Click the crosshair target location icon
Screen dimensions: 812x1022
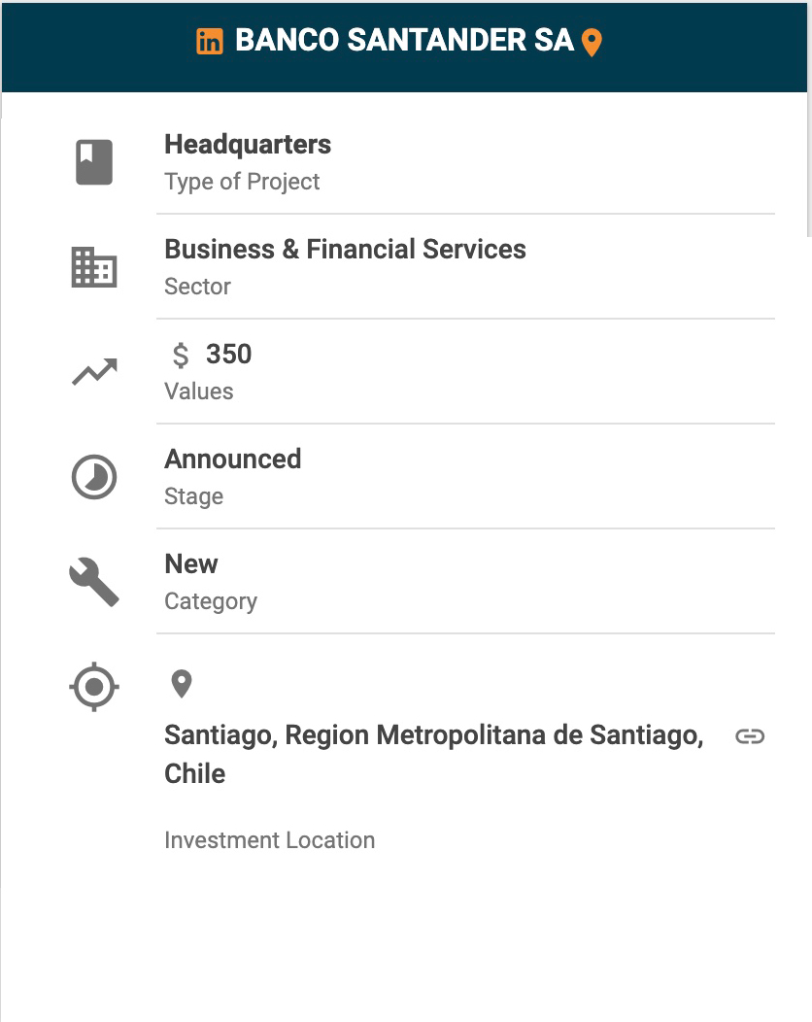94,687
